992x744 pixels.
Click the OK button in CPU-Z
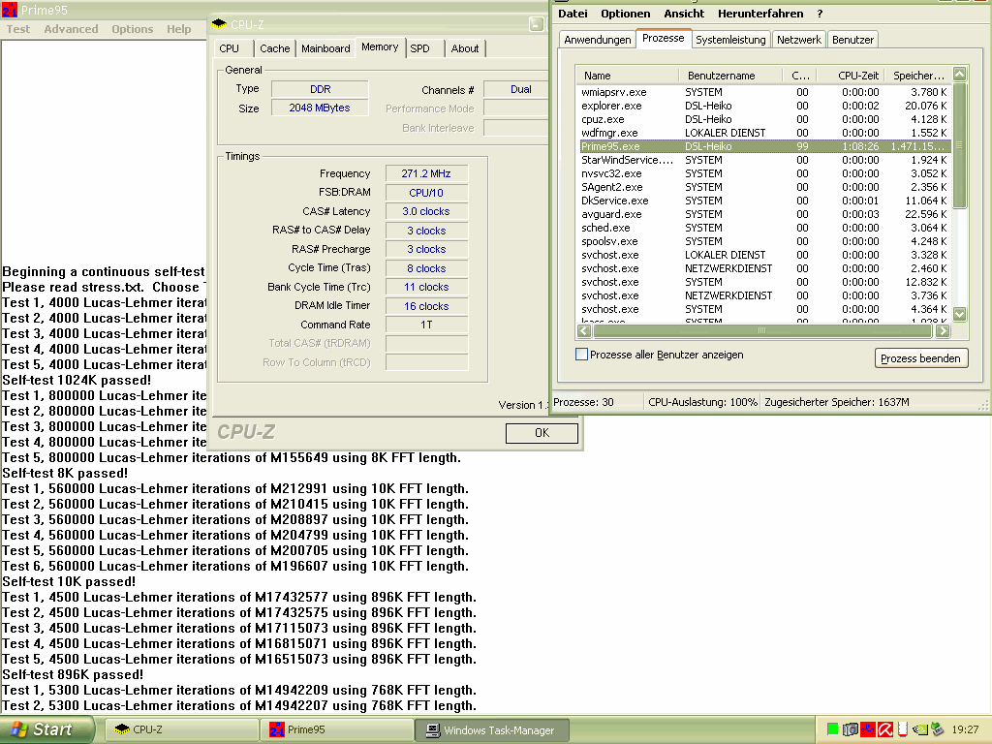[542, 433]
